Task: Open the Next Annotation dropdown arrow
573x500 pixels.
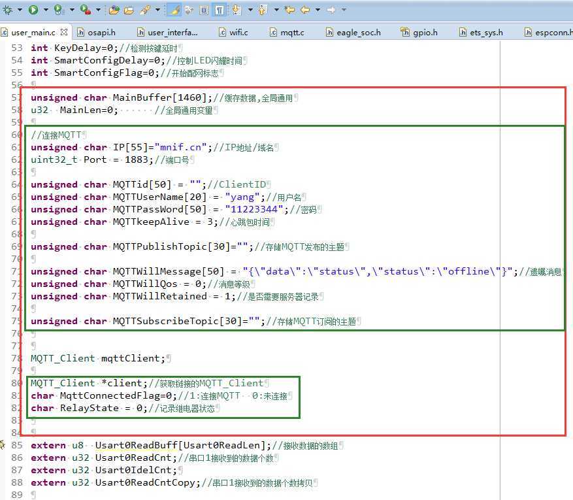Action: (x=250, y=10)
